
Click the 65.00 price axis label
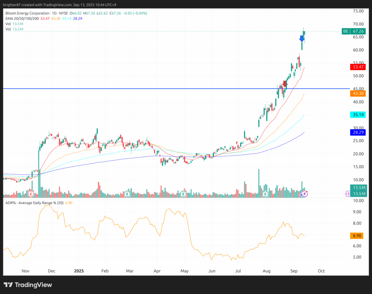[x=358, y=37]
